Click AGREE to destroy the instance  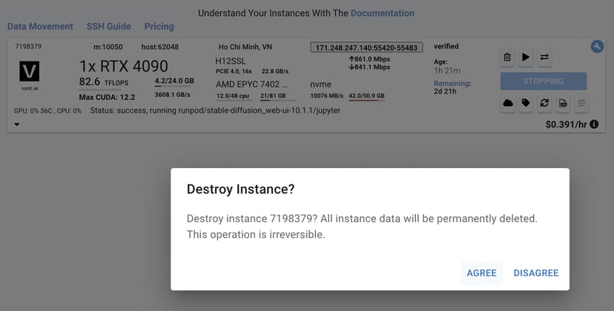pos(481,273)
